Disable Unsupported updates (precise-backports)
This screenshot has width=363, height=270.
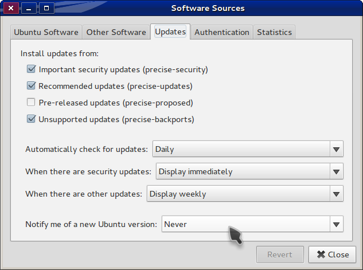31,120
